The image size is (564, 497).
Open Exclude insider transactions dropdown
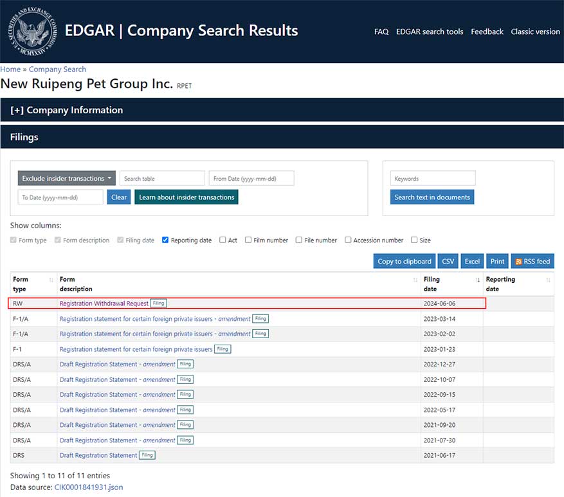(66, 179)
